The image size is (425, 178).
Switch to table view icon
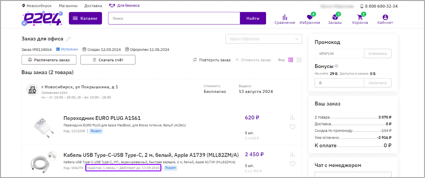click(299, 60)
